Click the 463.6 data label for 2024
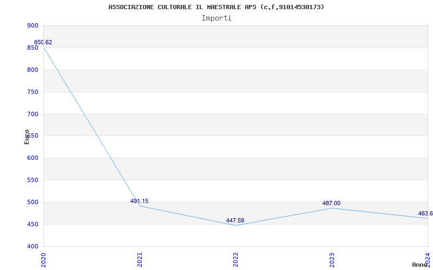The height and width of the screenshot is (270, 433). tap(425, 213)
